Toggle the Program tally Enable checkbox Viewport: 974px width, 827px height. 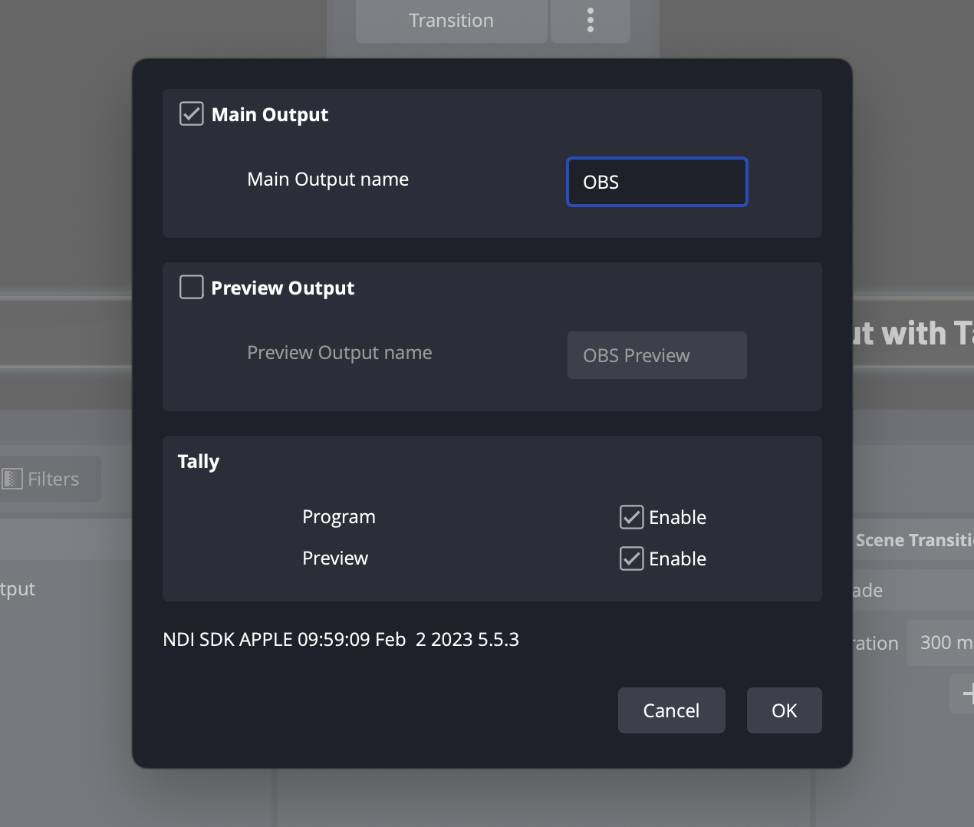click(631, 517)
